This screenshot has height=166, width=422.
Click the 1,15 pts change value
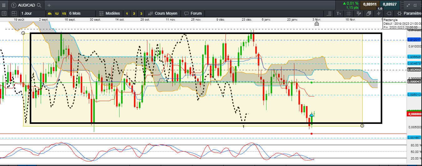pyautogui.click(x=352, y=7)
